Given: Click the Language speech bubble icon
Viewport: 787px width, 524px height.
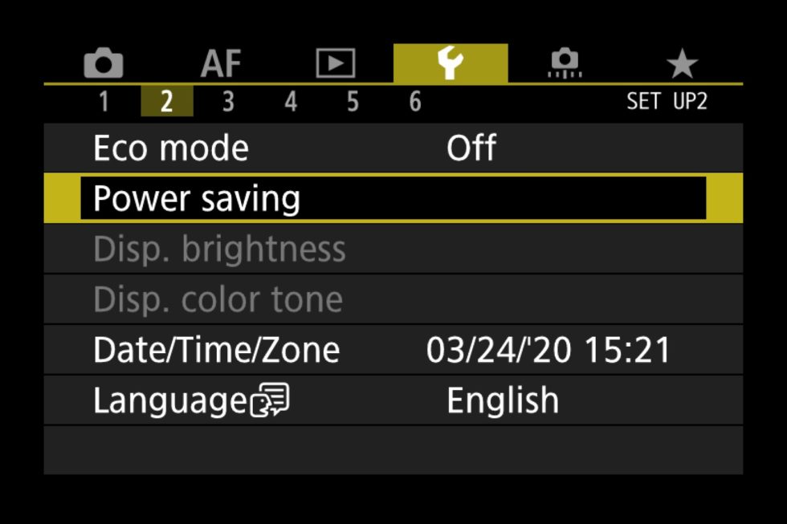Looking at the screenshot, I should click(x=270, y=400).
